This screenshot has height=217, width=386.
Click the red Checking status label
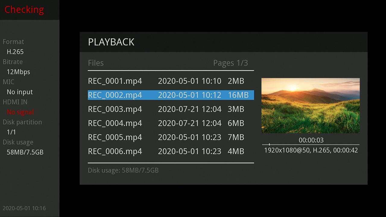(x=24, y=10)
